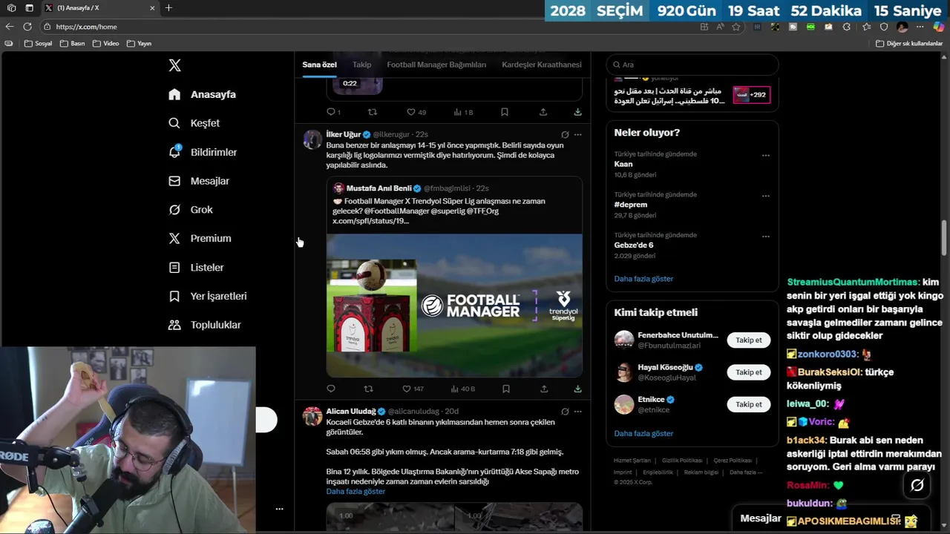
Task: Click Grok explain icon on Alican Uludağ's post
Action: pos(565,412)
